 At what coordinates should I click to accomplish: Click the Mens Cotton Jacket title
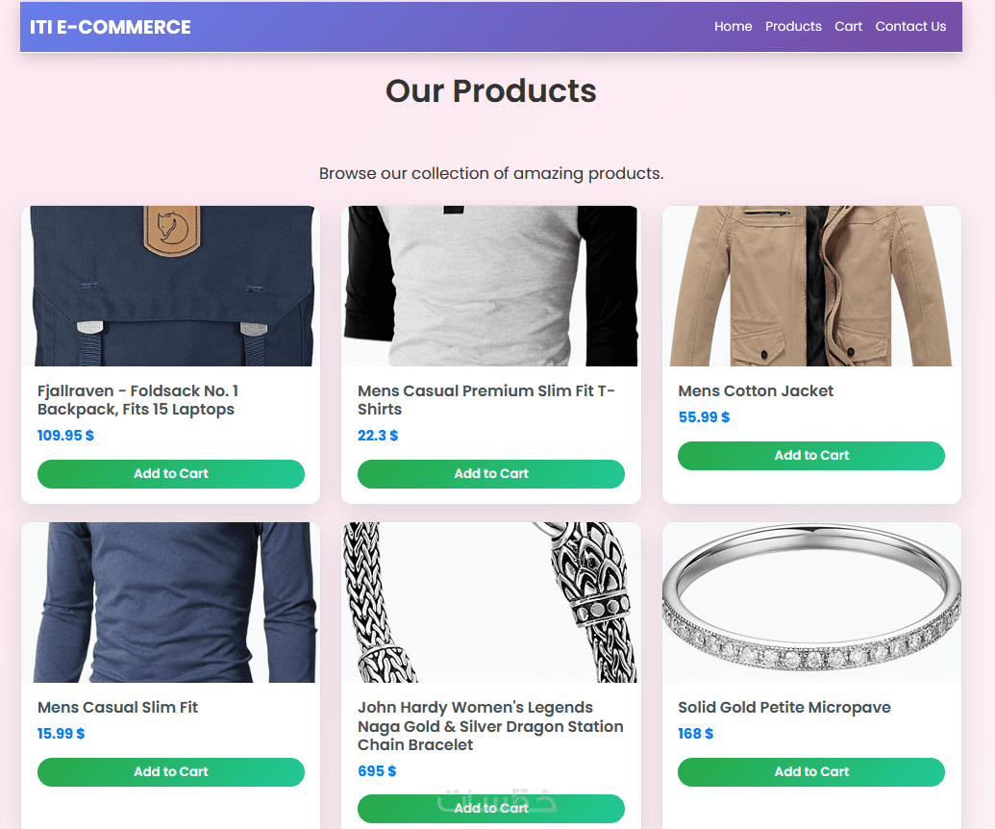coord(756,391)
